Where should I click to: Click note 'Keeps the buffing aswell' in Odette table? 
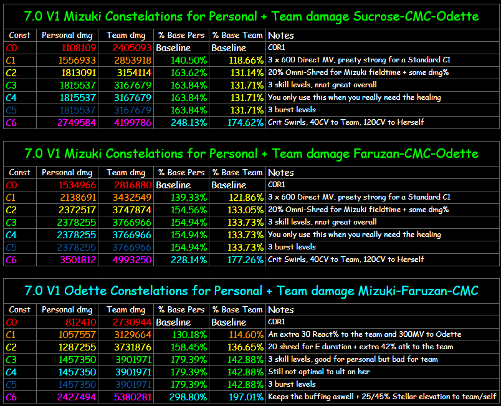point(382,397)
